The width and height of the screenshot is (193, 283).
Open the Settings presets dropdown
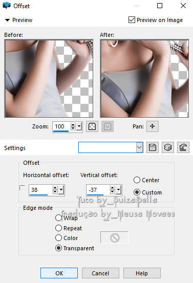(139, 147)
